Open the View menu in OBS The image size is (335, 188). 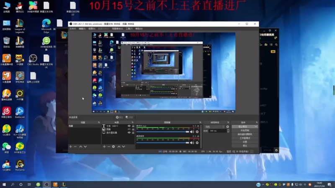92,28
